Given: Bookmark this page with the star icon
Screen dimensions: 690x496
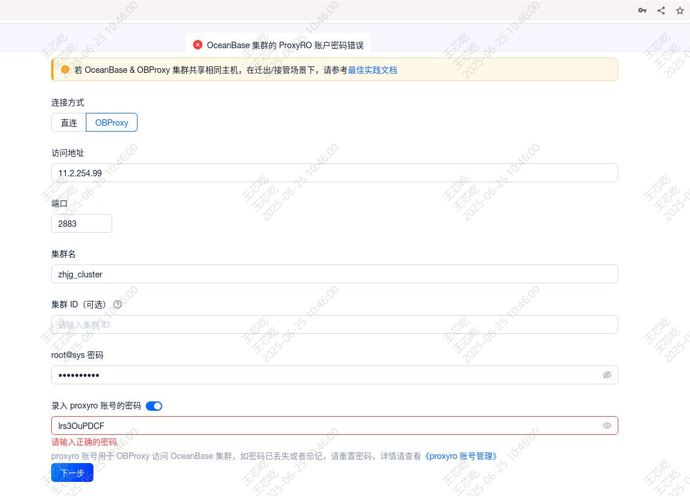Looking at the screenshot, I should pos(680,11).
